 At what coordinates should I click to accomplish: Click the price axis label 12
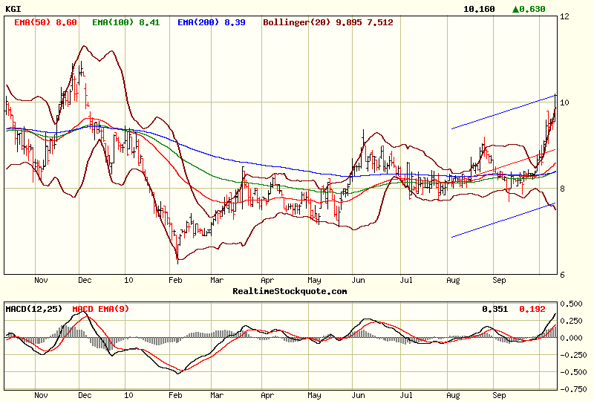(x=564, y=16)
